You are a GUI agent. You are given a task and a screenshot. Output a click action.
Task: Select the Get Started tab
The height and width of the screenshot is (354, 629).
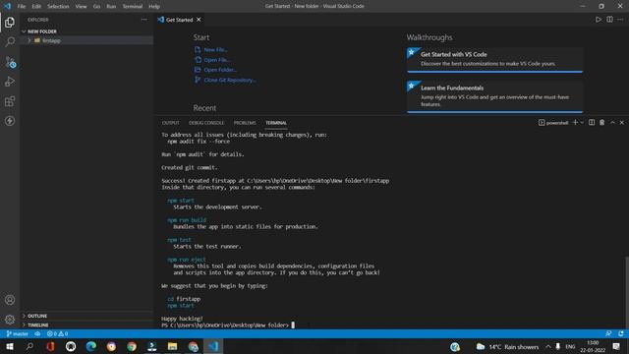(179, 20)
